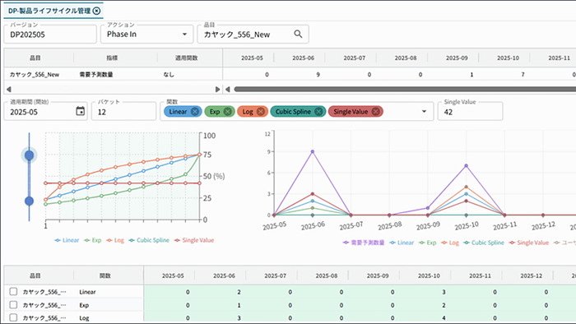Toggle Log series in left chart legend

[x=115, y=240]
